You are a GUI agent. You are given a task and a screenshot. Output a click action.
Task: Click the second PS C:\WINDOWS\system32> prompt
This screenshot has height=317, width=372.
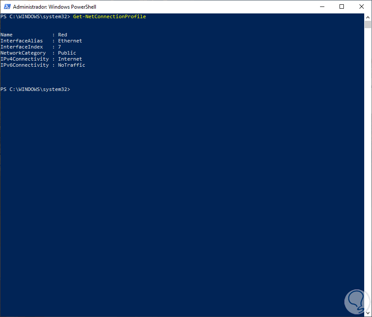click(x=36, y=89)
